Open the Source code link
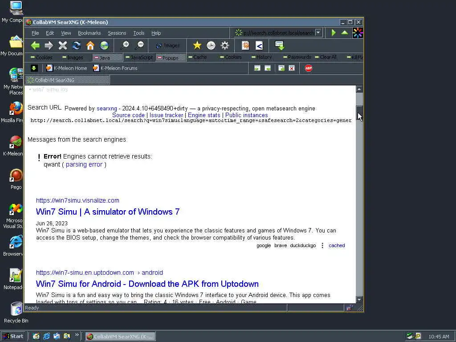 point(128,115)
